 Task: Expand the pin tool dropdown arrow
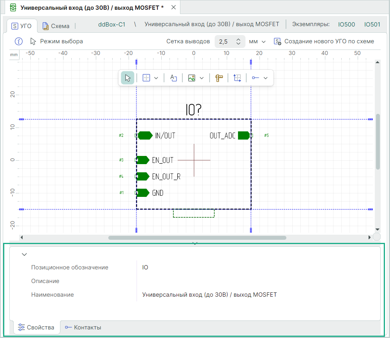pyautogui.click(x=266, y=78)
